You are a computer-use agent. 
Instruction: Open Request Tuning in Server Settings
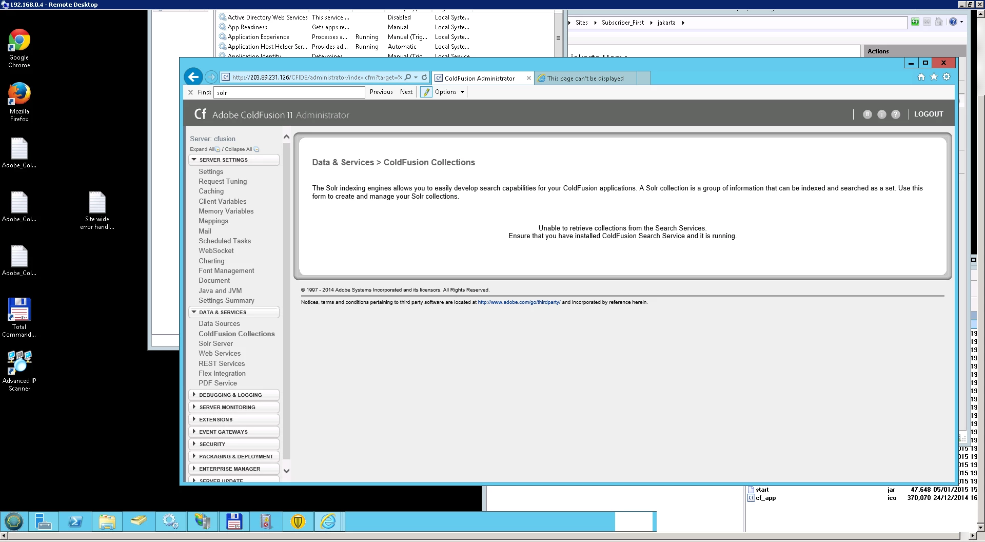(223, 181)
